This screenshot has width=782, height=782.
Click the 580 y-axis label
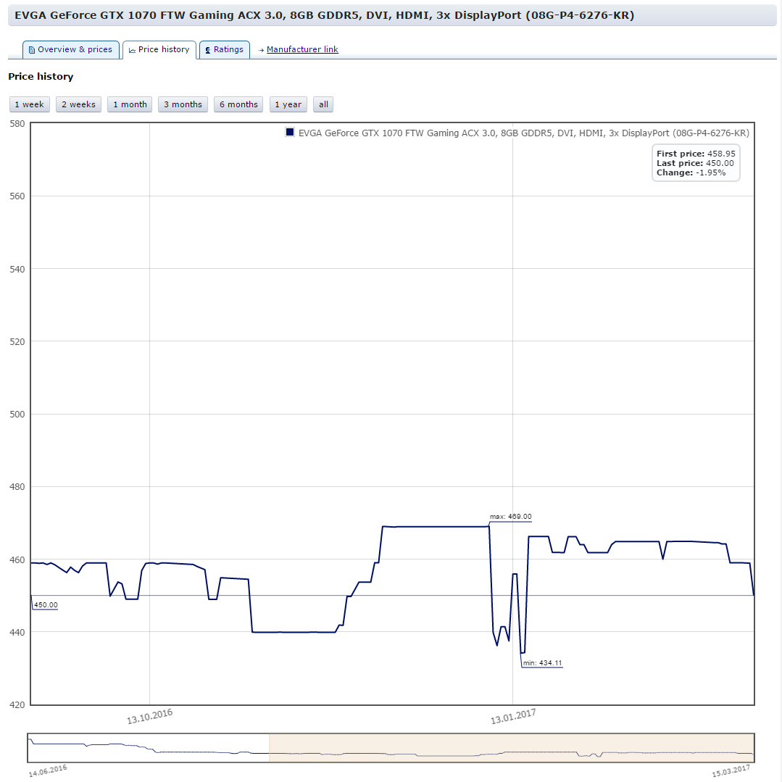[x=17, y=124]
